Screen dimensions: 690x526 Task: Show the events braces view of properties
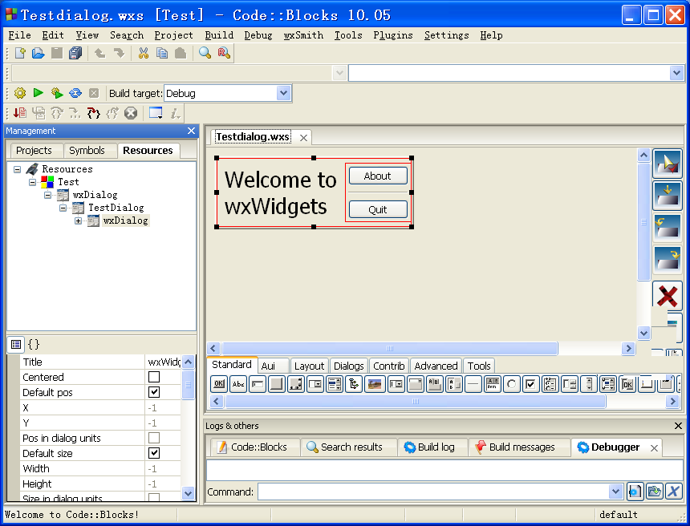tap(34, 344)
